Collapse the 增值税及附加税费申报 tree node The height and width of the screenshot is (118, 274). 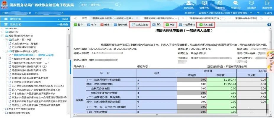coord(3,36)
